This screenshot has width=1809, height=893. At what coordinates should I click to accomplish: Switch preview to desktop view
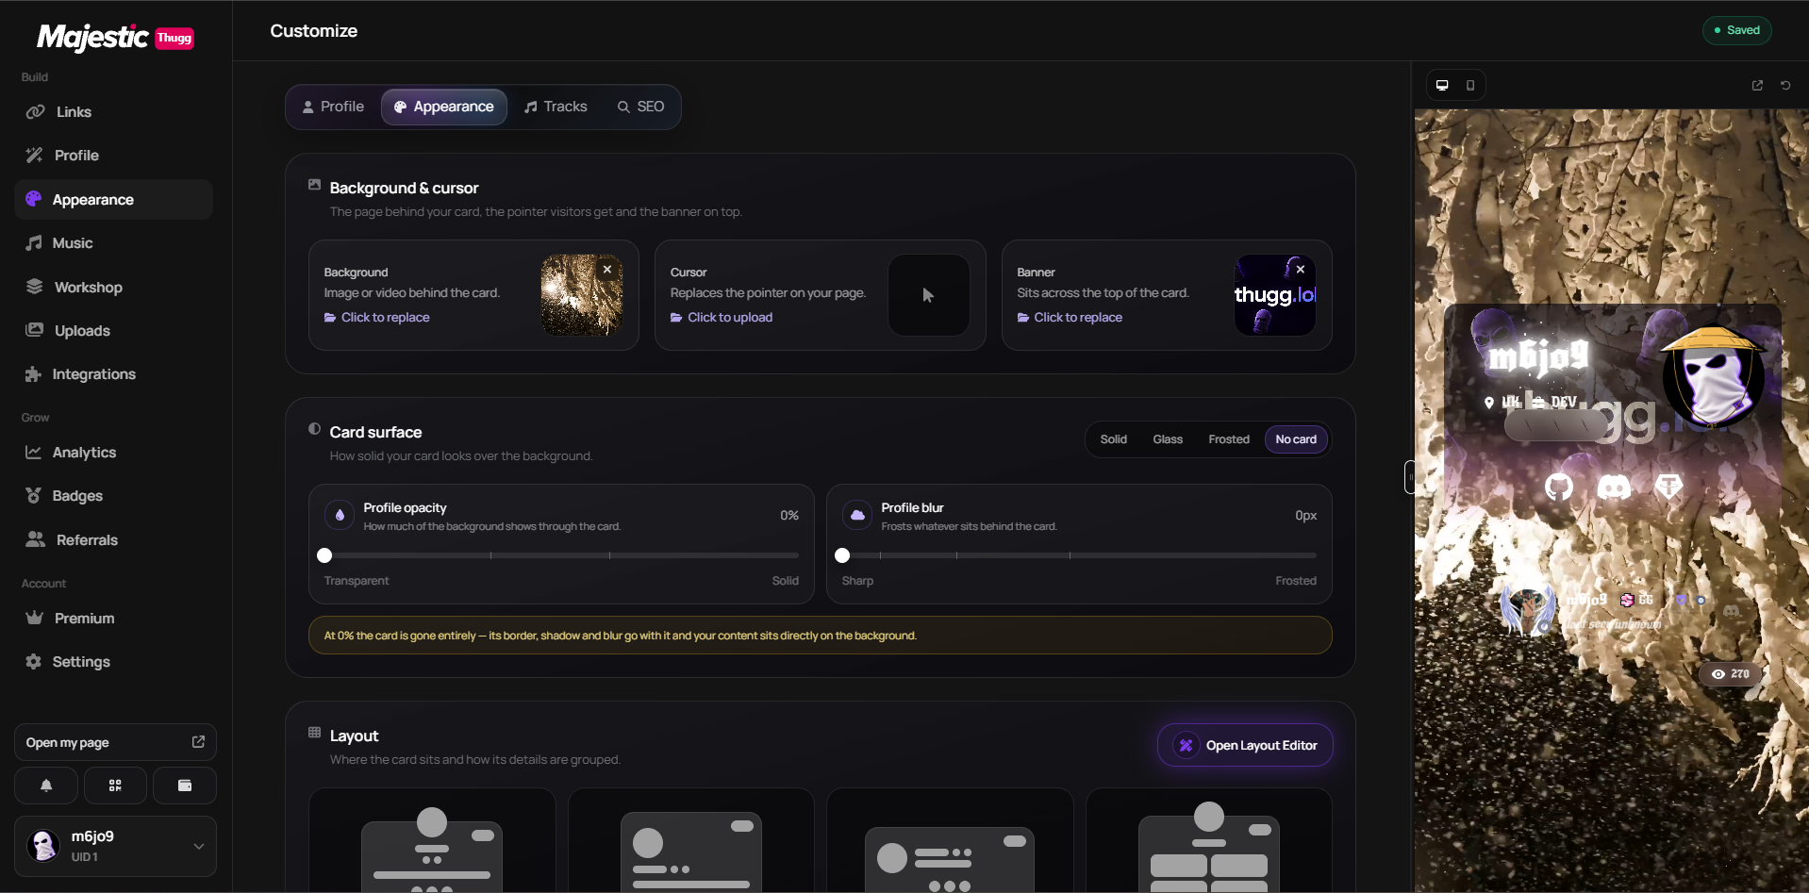[1442, 85]
